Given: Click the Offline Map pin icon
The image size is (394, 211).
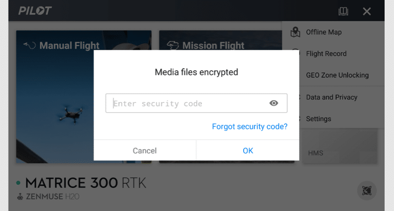Looking at the screenshot, I should (x=295, y=32).
